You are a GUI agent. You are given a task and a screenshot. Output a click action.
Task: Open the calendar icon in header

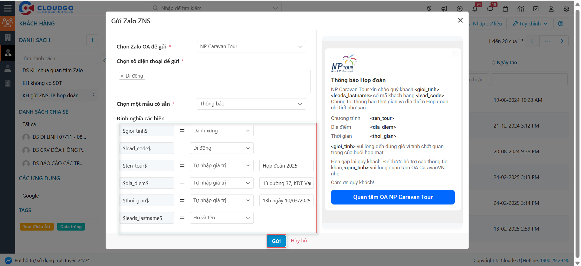click(505, 9)
